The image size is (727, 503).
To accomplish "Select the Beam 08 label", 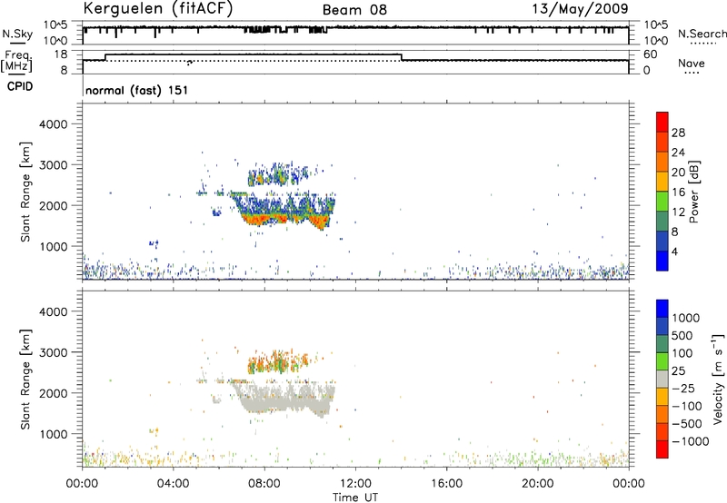I will tap(354, 10).
